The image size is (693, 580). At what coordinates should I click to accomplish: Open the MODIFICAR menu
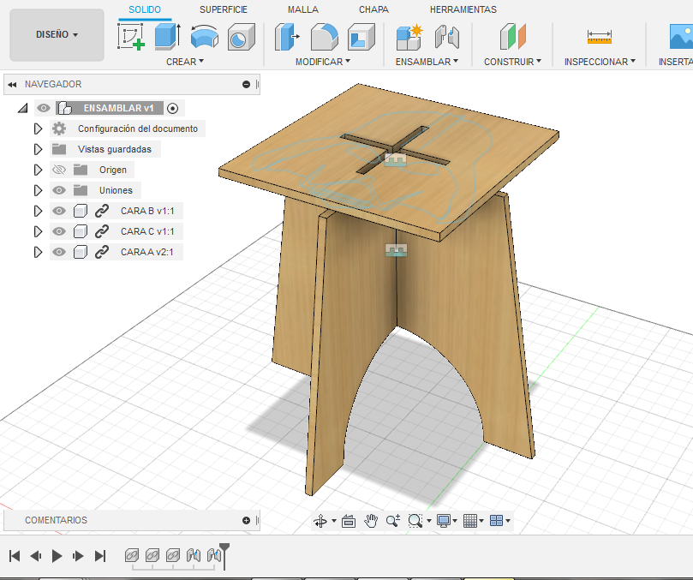pos(323,62)
